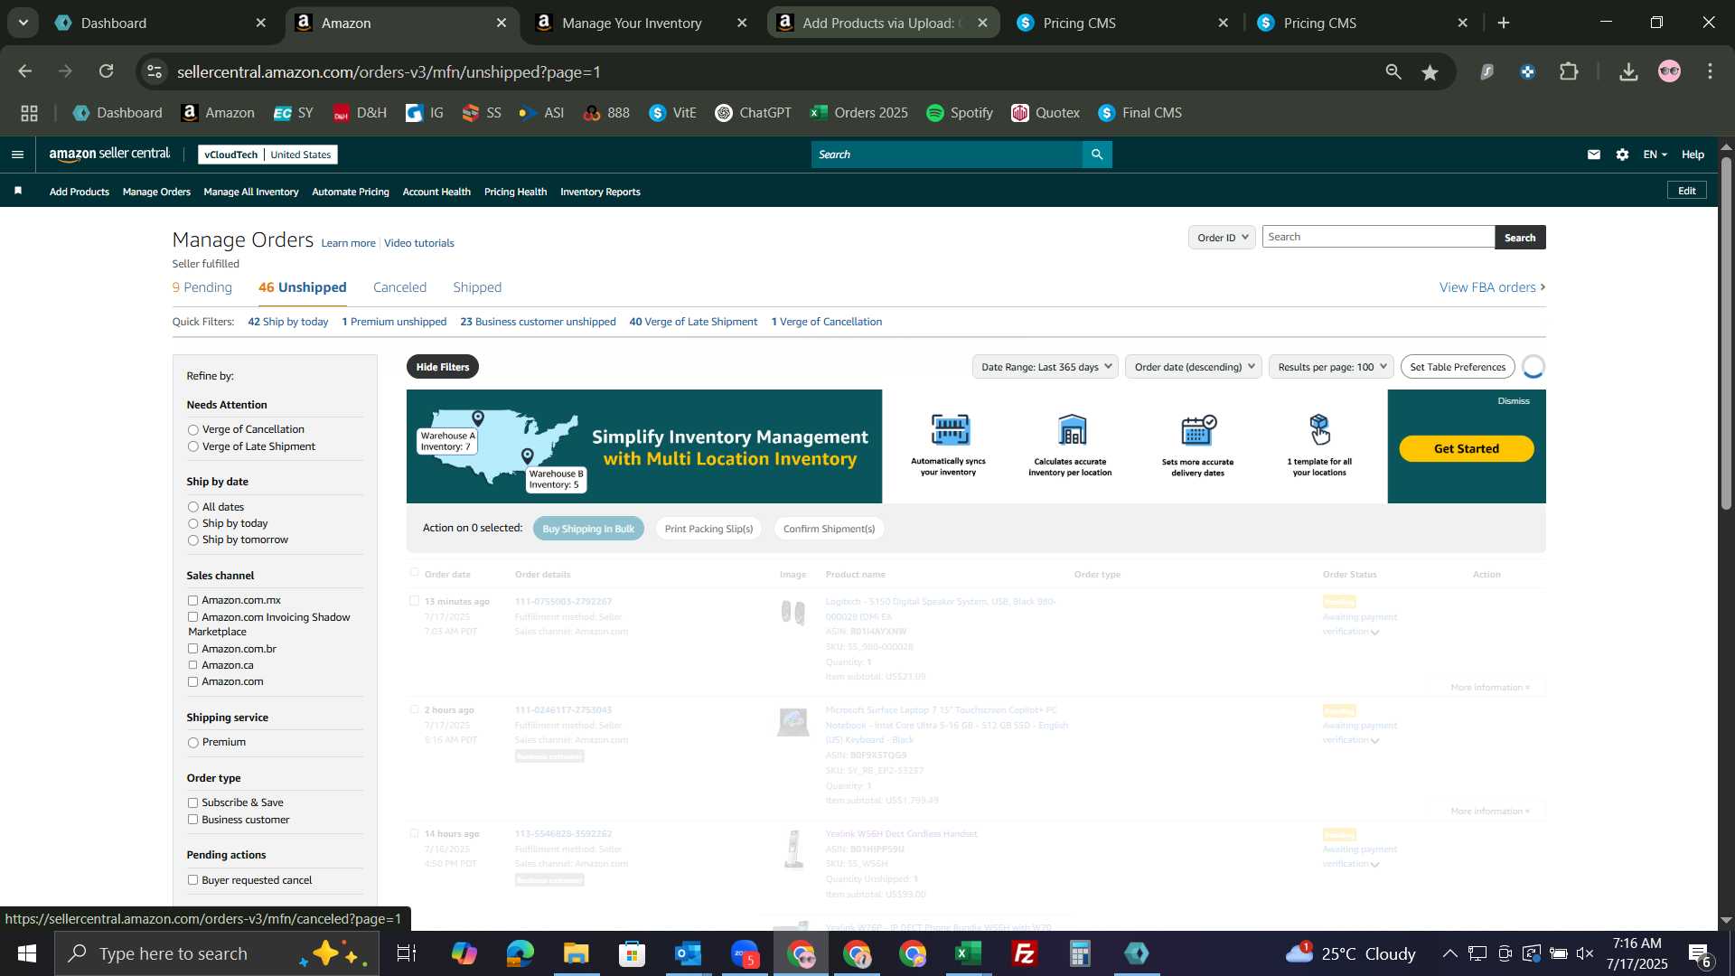Open Manage All Inventory menu item
The image size is (1735, 976).
click(251, 192)
